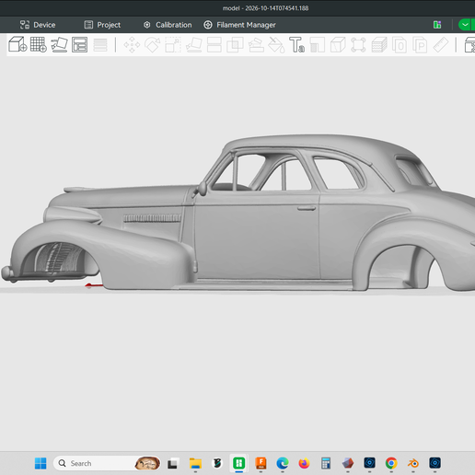Click the model date title text
This screenshot has height=475, width=475.
pos(265,8)
